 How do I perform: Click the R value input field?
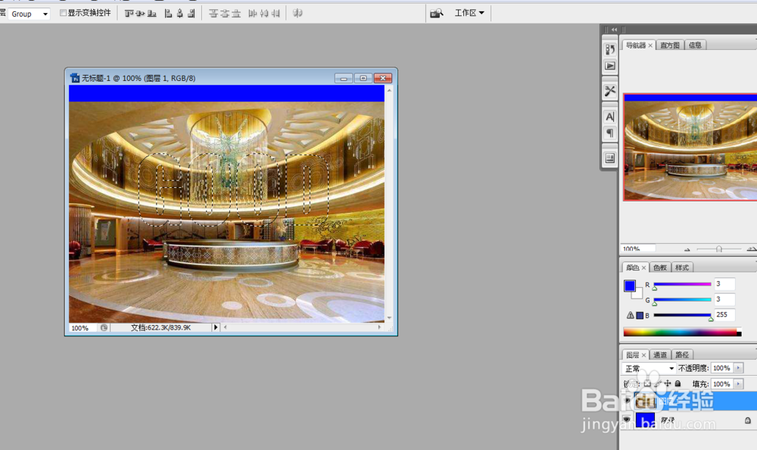pos(724,284)
